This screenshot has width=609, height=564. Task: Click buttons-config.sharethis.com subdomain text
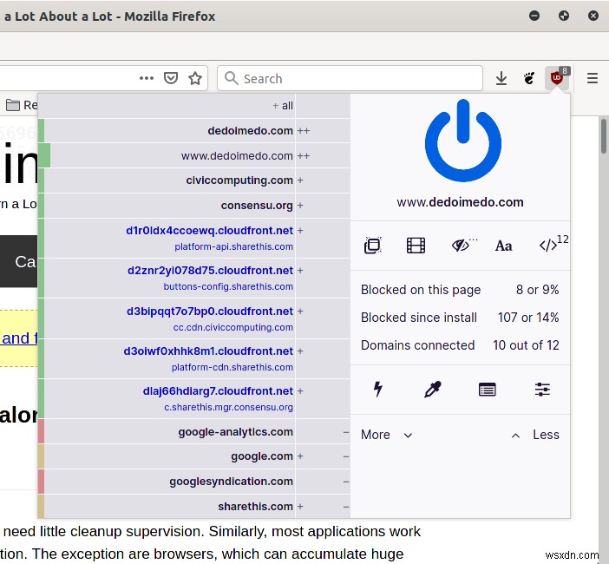(228, 286)
